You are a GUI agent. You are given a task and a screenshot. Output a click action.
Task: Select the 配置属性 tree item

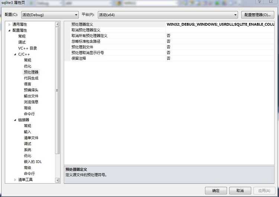tap(20, 30)
